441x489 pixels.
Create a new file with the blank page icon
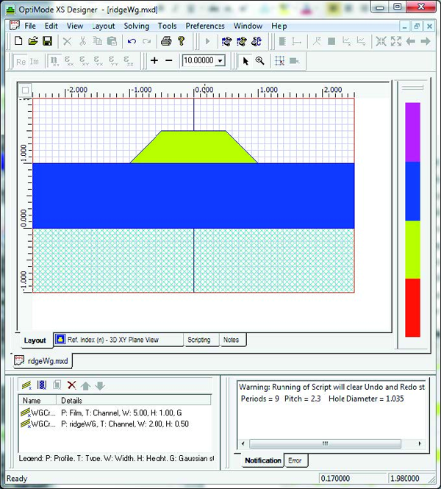pyautogui.click(x=18, y=41)
